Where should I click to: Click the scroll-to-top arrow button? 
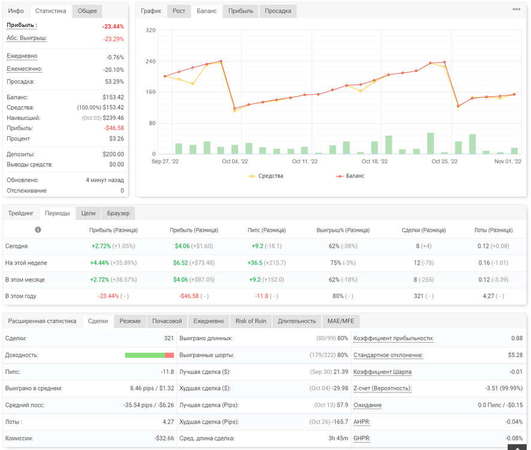pyautogui.click(x=517, y=448)
